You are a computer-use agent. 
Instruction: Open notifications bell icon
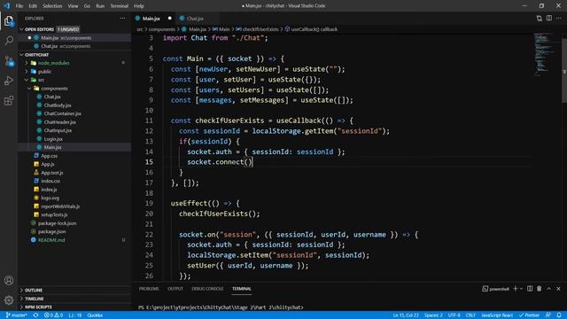559,315
